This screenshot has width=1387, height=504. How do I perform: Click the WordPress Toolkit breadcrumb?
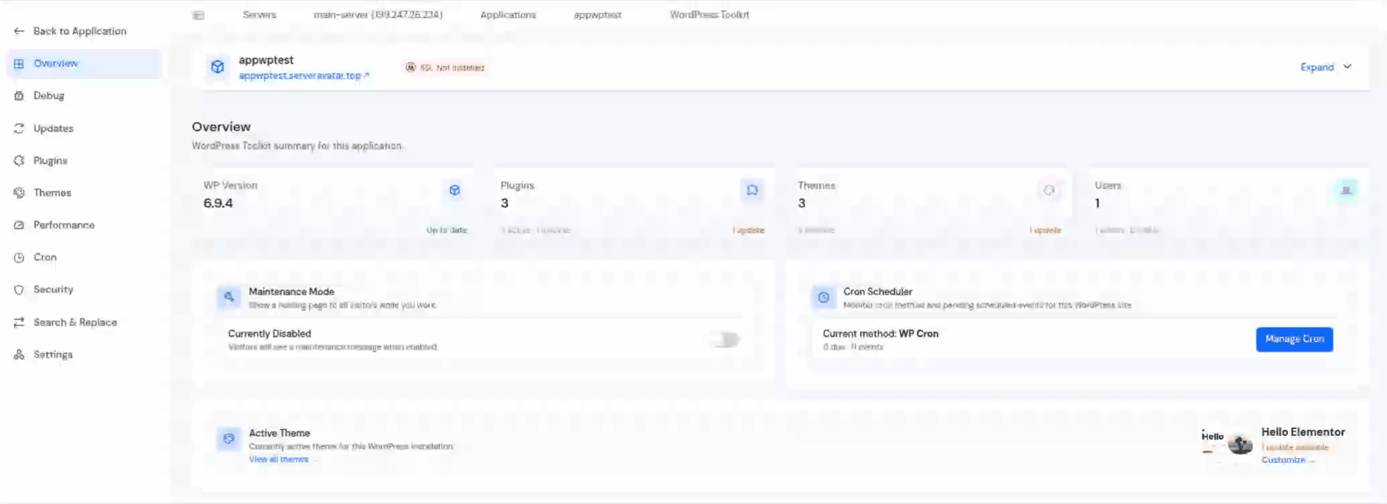709,15
